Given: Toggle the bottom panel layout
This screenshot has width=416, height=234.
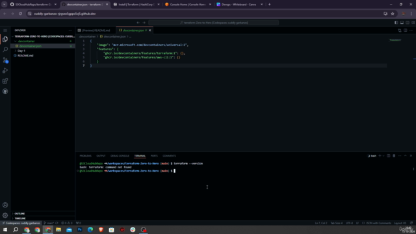Looking at the screenshot, I should click(x=402, y=23).
